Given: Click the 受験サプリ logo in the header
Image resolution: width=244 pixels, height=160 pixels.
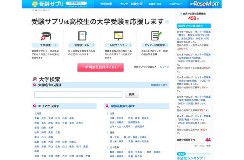Looking at the screenshot, I should pyautogui.click(x=48, y=4).
